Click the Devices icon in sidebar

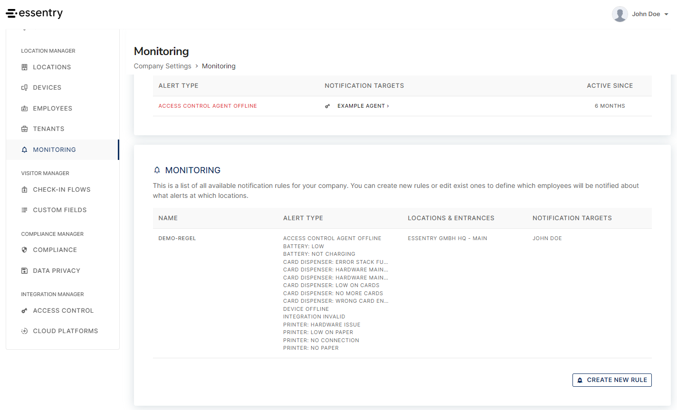point(25,88)
